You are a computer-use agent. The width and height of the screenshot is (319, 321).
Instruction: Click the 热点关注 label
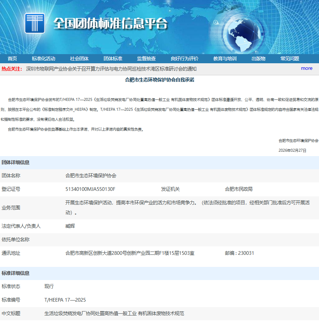pos(12,69)
